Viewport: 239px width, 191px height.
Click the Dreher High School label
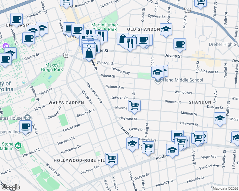point(224,44)
